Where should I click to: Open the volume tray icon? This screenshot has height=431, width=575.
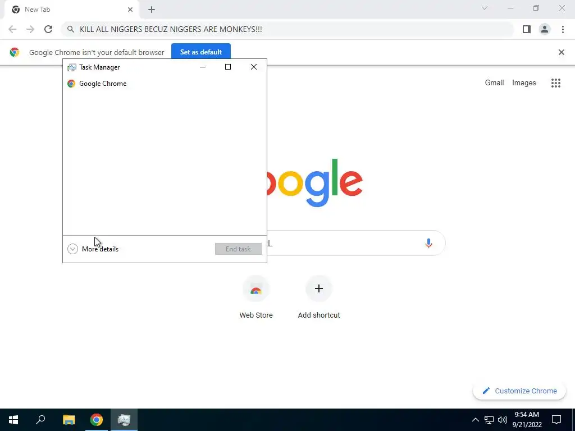503,420
